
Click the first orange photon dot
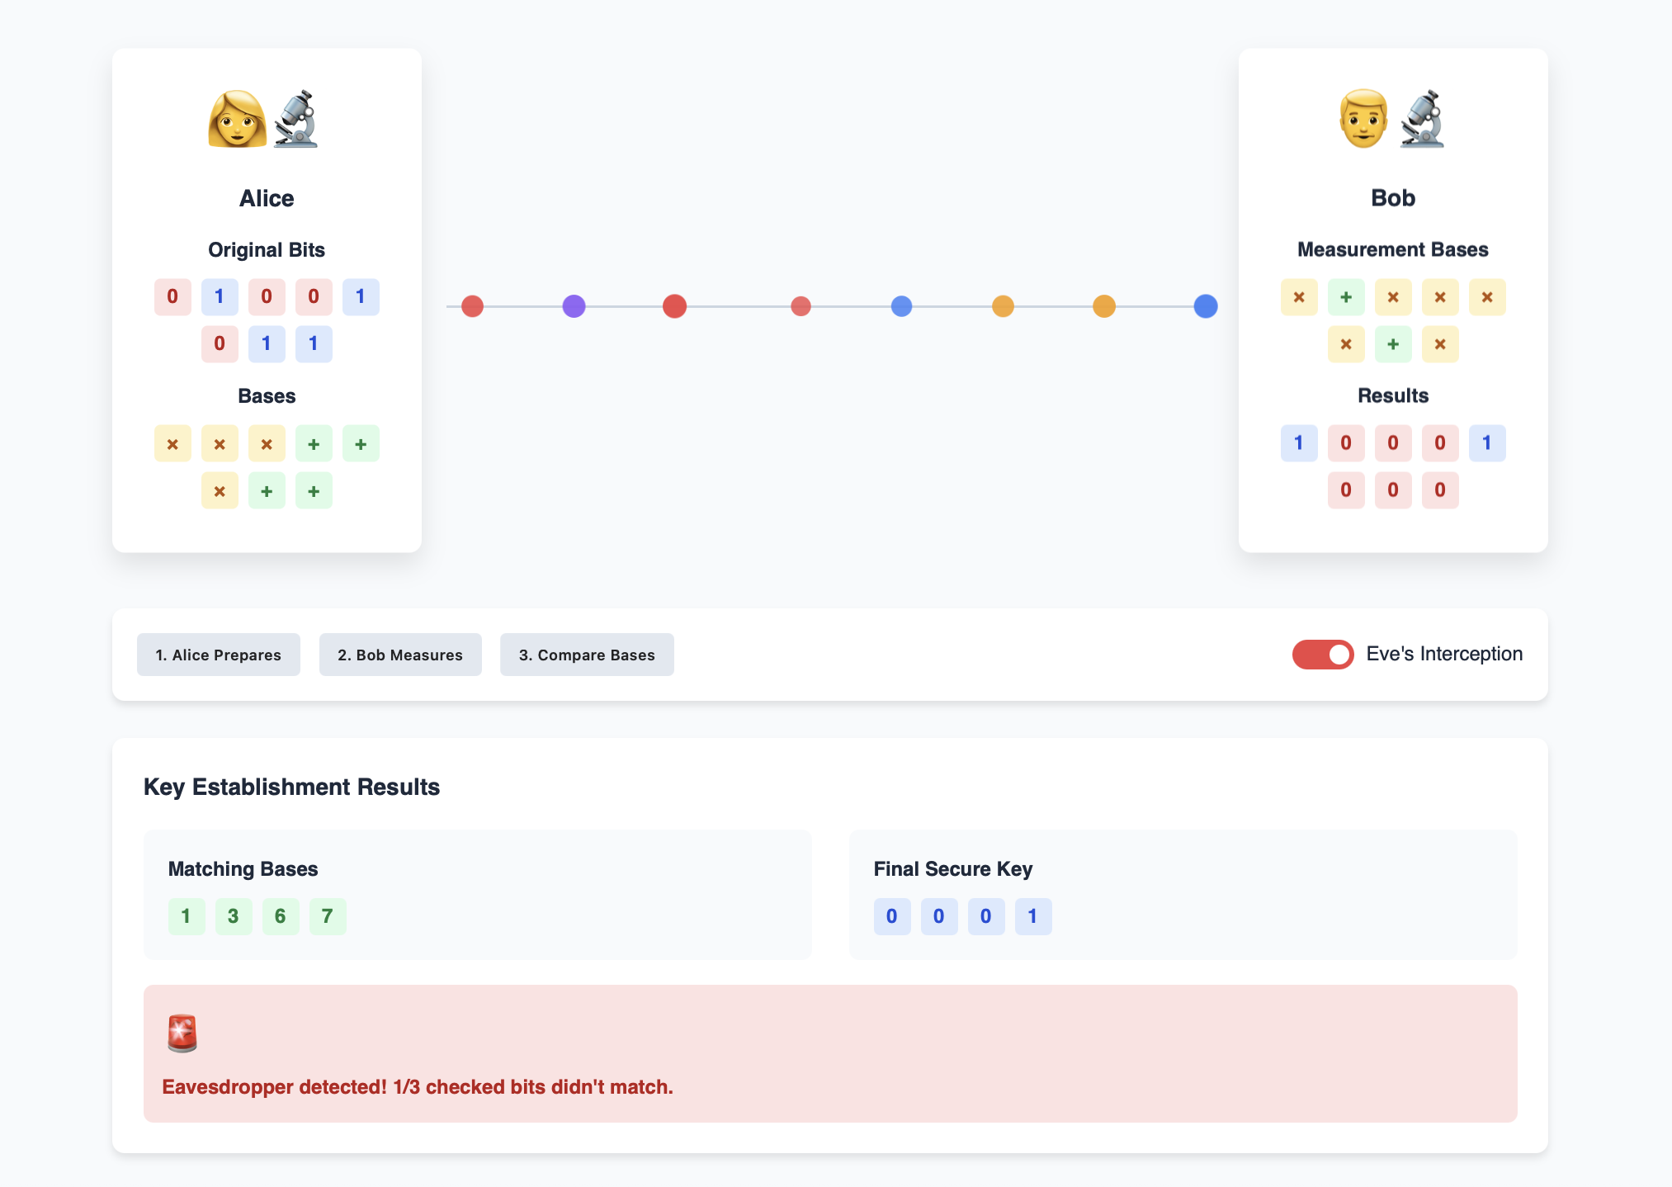(1003, 306)
